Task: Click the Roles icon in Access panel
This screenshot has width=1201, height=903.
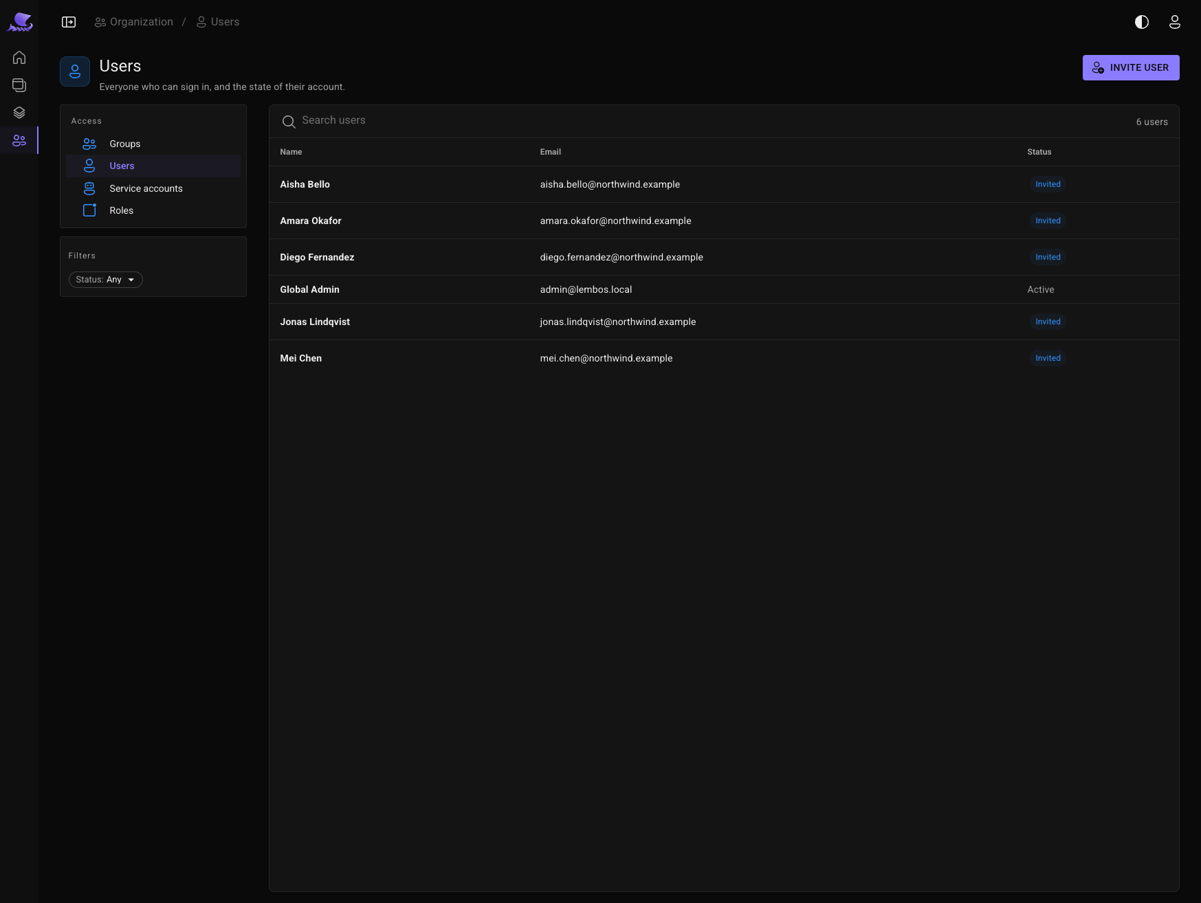Action: pos(89,210)
